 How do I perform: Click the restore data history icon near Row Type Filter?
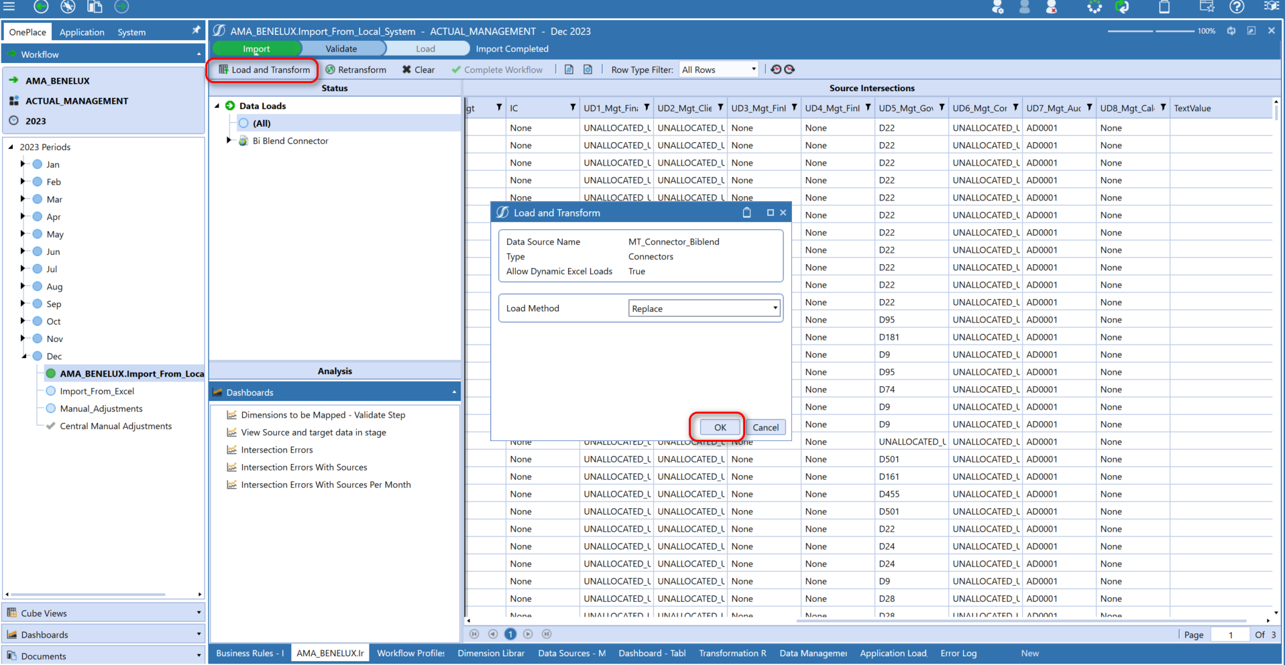[776, 69]
